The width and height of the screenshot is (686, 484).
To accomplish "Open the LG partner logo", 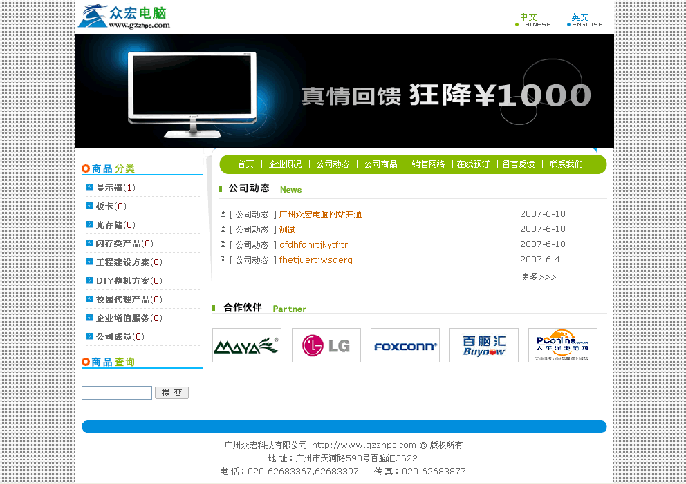I will [x=326, y=345].
